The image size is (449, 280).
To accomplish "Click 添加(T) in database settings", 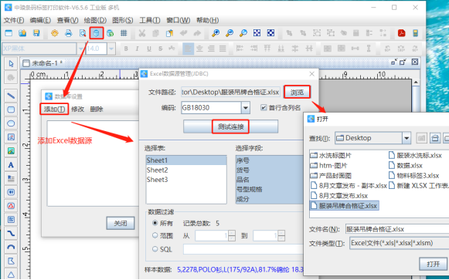I will pyautogui.click(x=54, y=109).
